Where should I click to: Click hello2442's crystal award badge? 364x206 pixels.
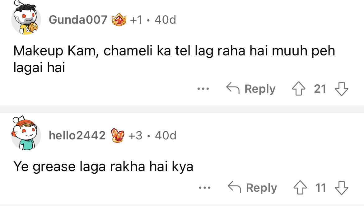[118, 136]
